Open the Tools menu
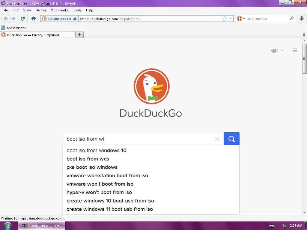 [77, 10]
